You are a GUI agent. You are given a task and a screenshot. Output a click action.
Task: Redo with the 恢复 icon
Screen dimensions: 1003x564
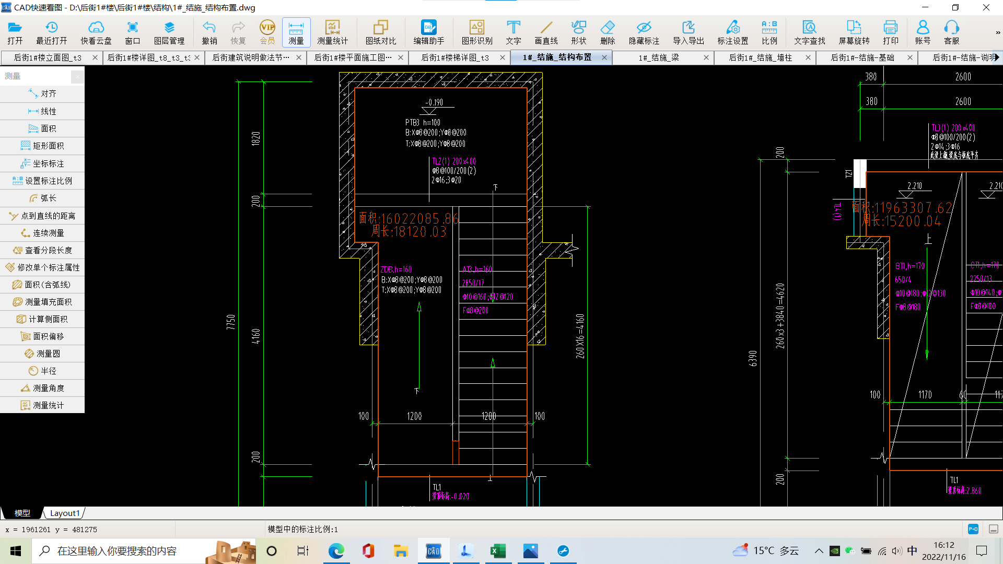(238, 32)
